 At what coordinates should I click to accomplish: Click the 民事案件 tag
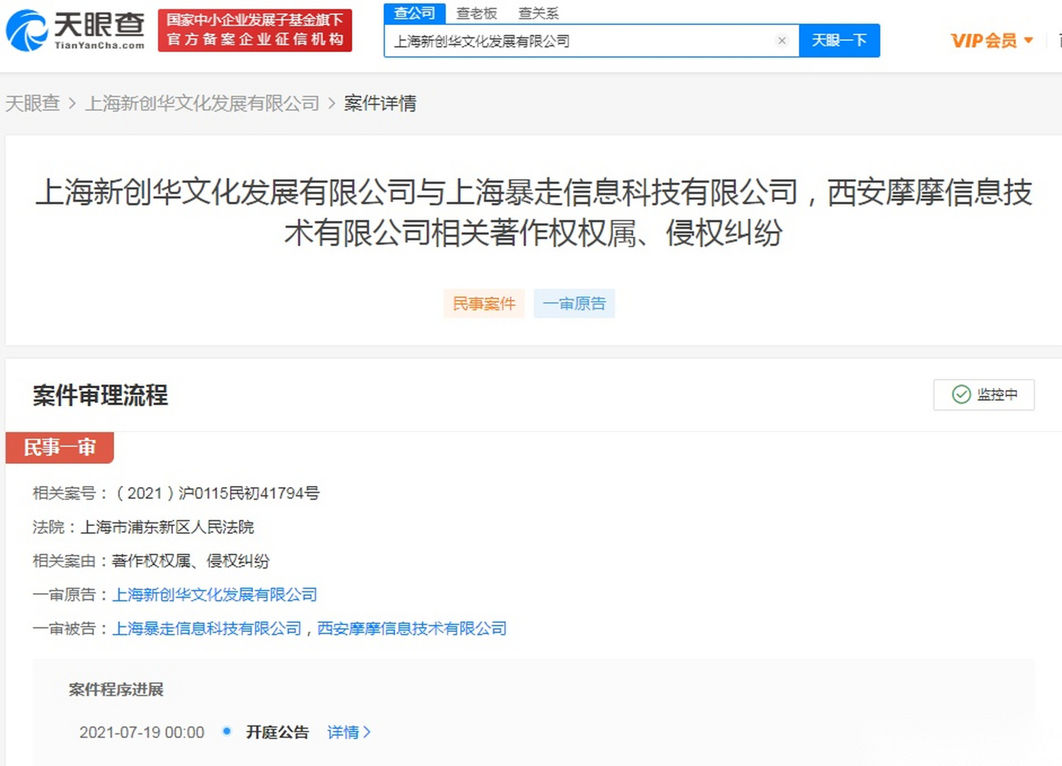click(x=484, y=303)
